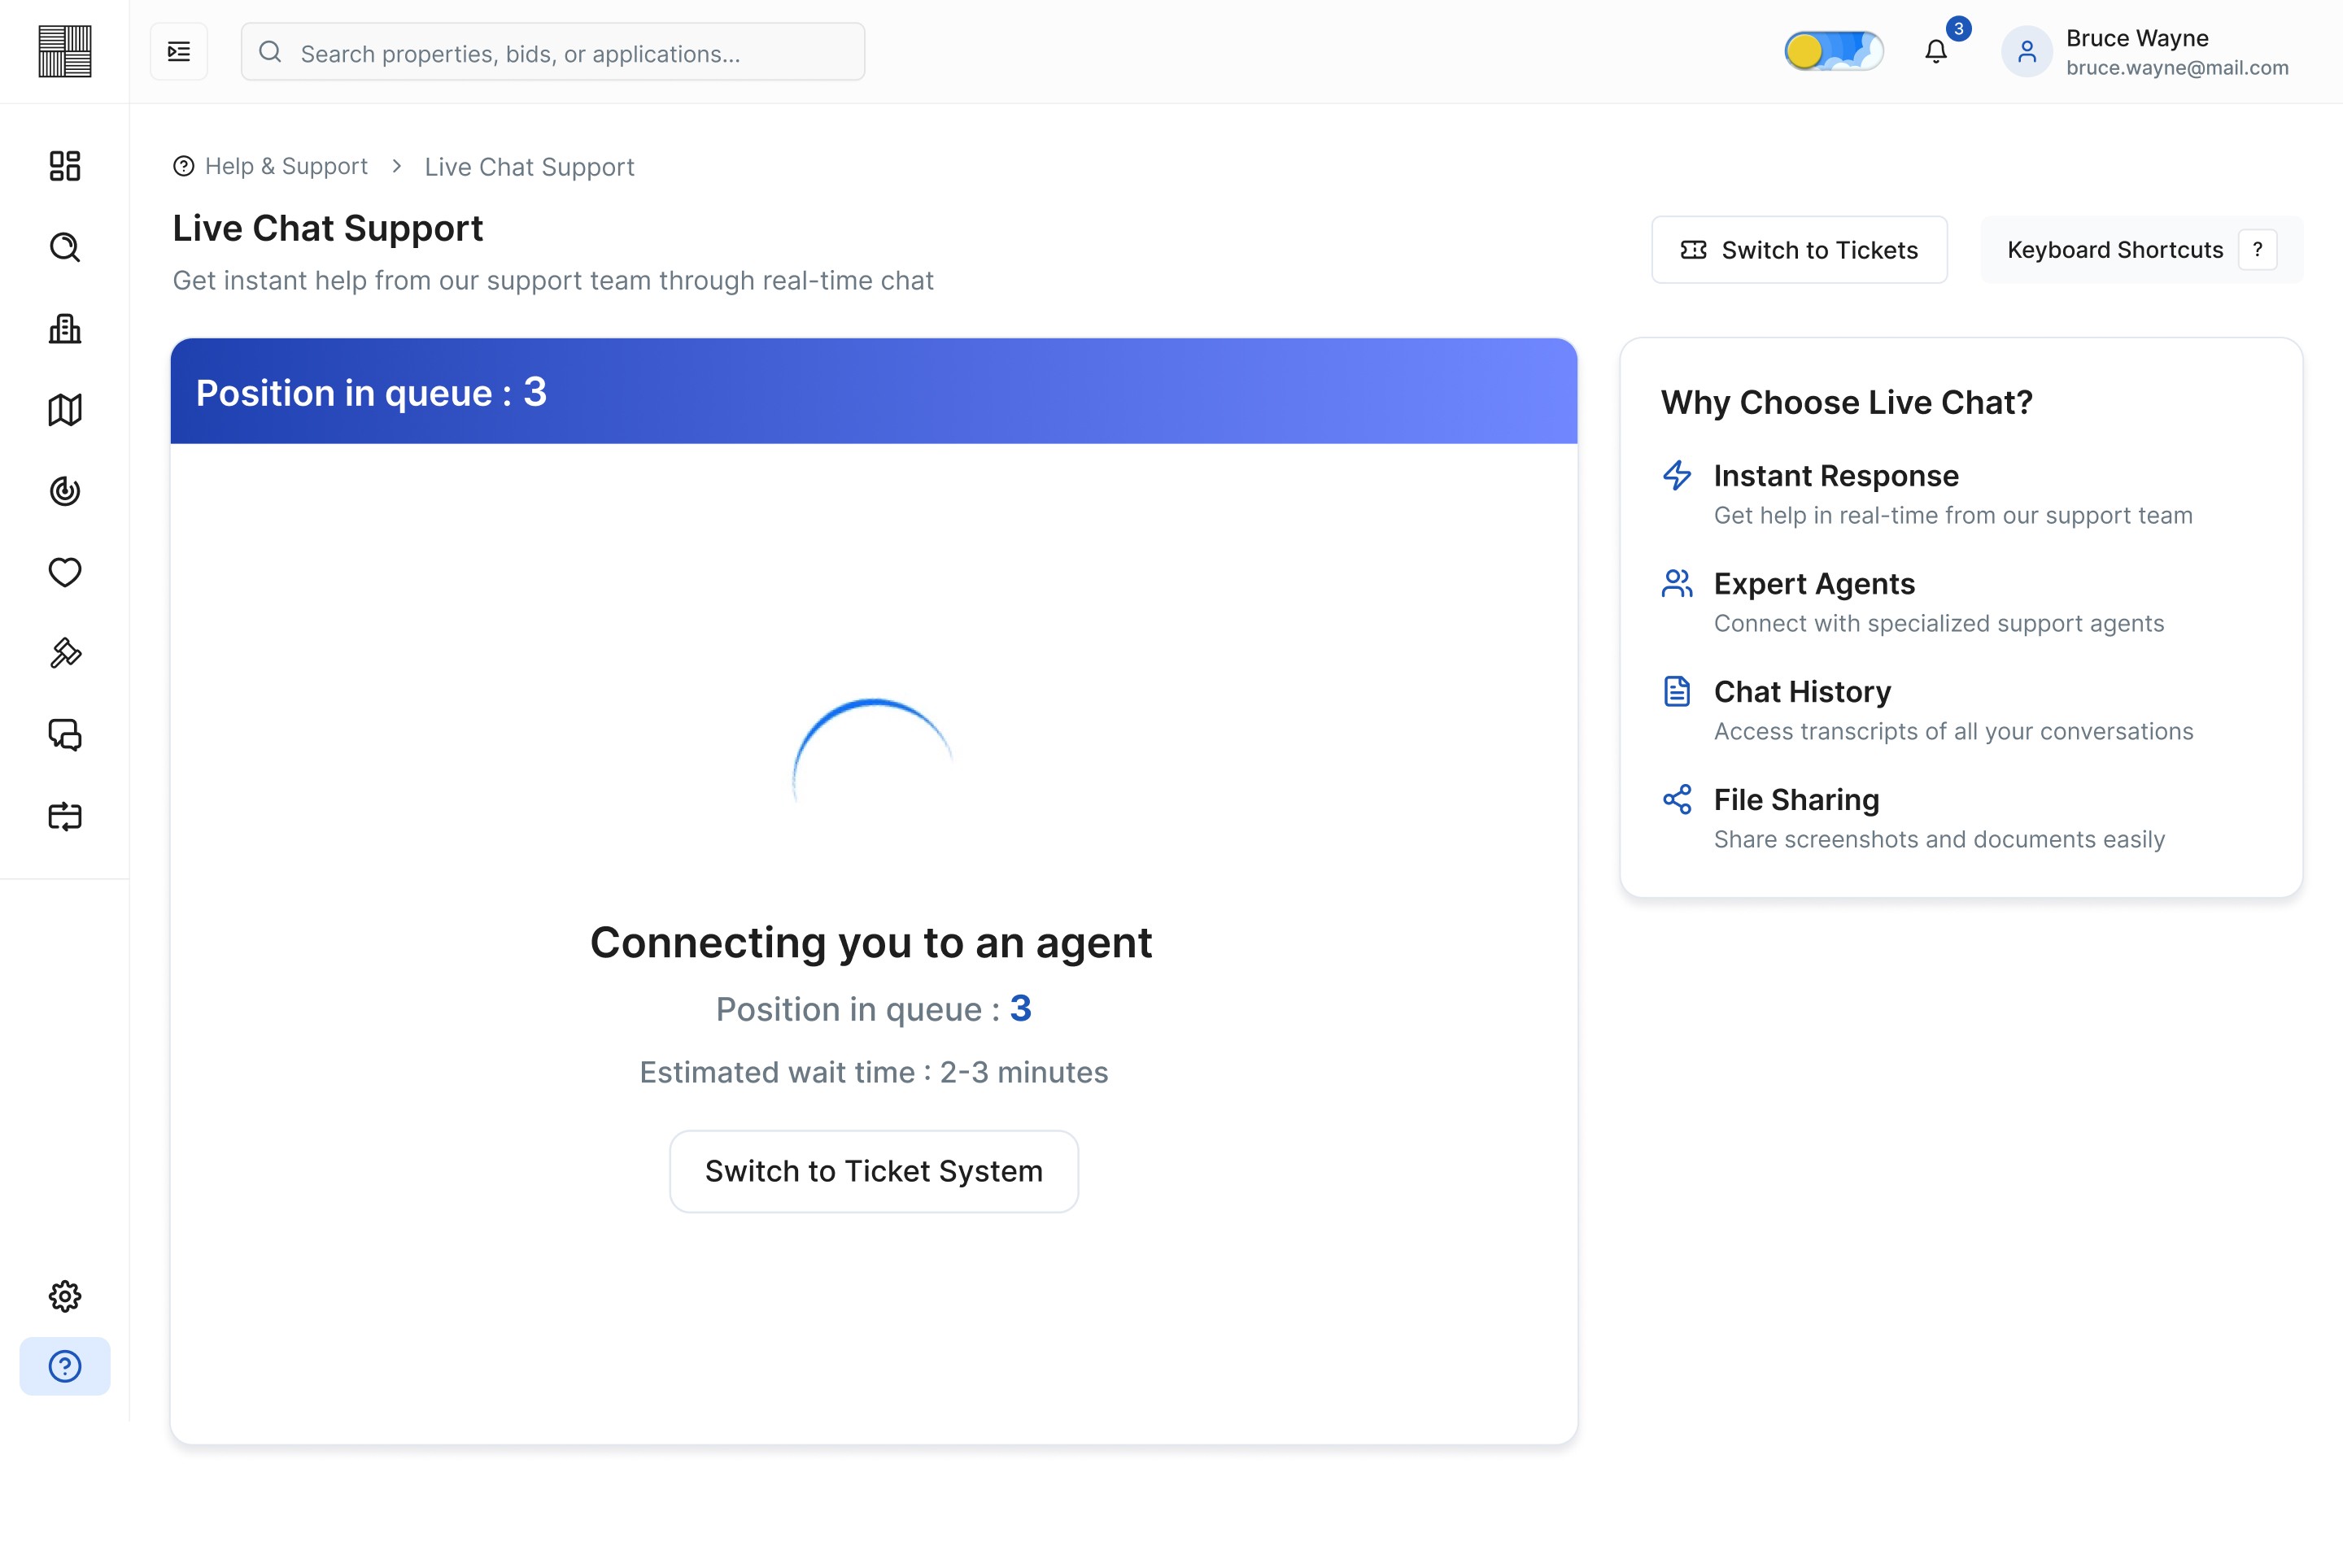2343x1568 pixels.
Task: Click the highlighted help question-mark icon in sidebar
Action: click(x=65, y=1366)
